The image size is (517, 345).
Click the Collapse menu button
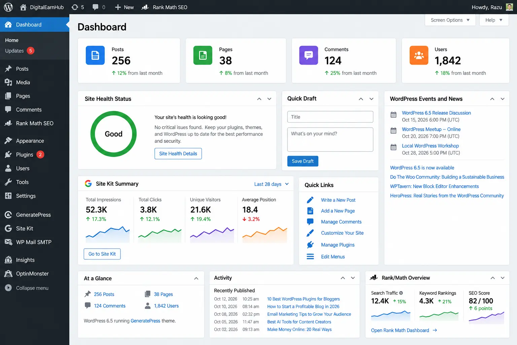coord(27,288)
